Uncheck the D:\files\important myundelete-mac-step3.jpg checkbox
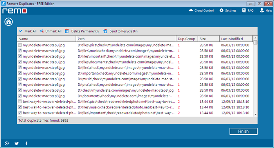Image resolution: width=274 pixels, height=148 pixels. point(20,56)
